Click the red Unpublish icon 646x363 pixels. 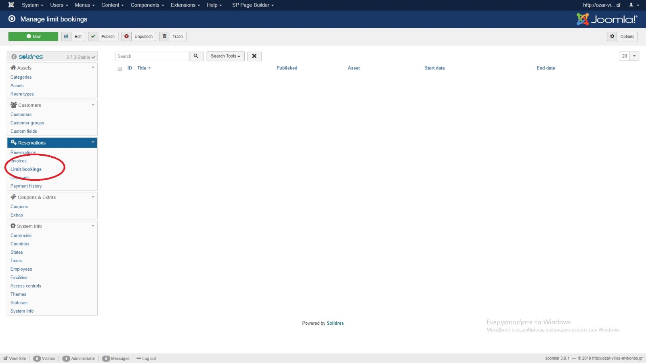click(x=127, y=37)
